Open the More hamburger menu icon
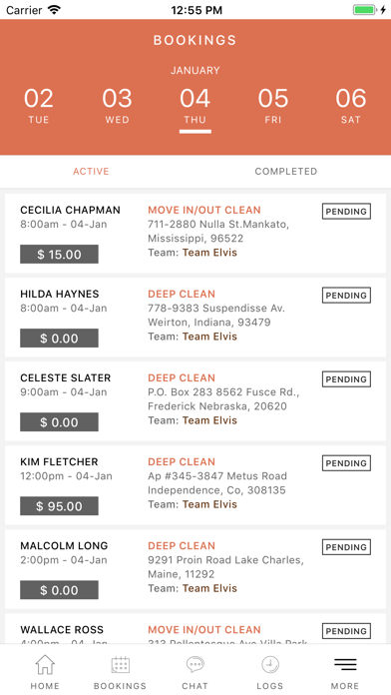This screenshot has width=391, height=695. coord(345,664)
